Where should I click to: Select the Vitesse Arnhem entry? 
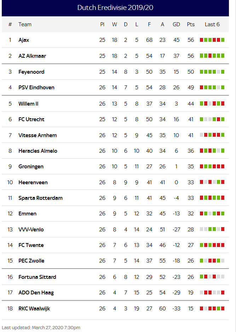pyautogui.click(x=38, y=135)
